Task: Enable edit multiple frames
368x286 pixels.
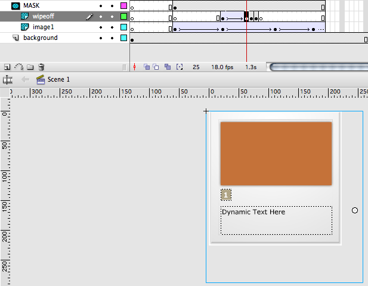Action: pyautogui.click(x=168, y=67)
